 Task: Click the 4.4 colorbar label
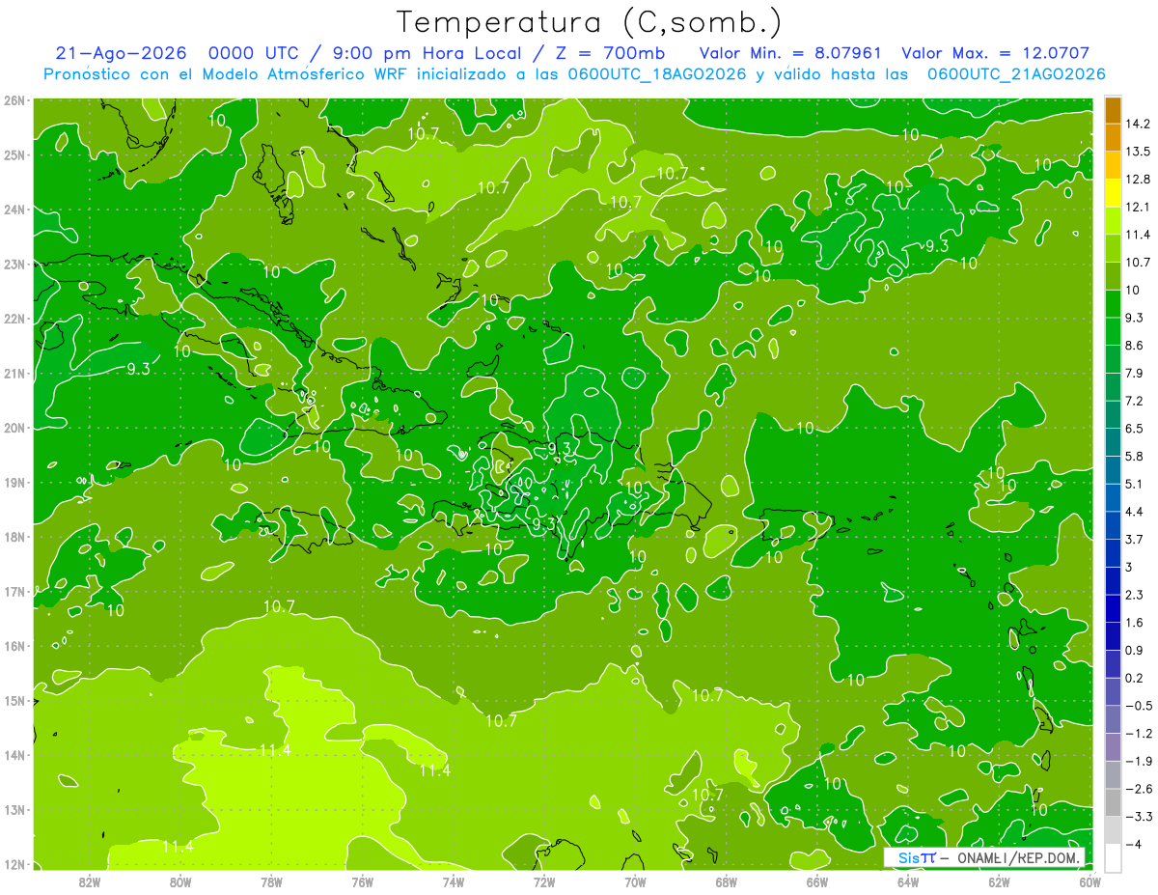pos(1135,512)
